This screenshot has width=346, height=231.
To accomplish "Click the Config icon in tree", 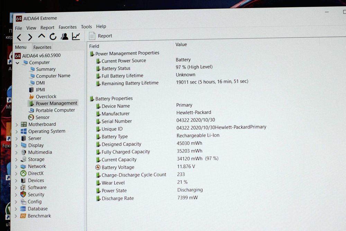I will click(x=23, y=202).
